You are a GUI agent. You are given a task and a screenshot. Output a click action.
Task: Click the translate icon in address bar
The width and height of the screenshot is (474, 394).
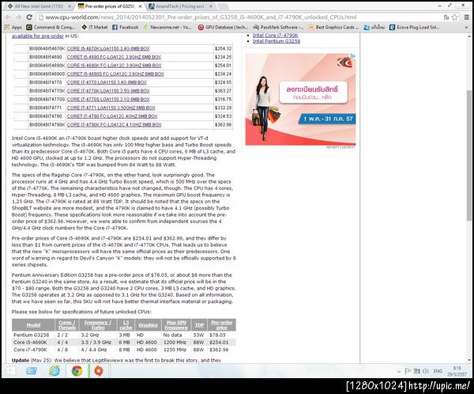coord(446,17)
